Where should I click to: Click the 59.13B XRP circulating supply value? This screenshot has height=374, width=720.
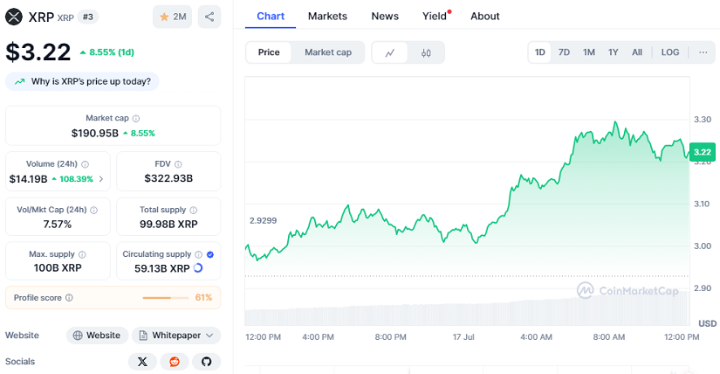click(x=161, y=268)
